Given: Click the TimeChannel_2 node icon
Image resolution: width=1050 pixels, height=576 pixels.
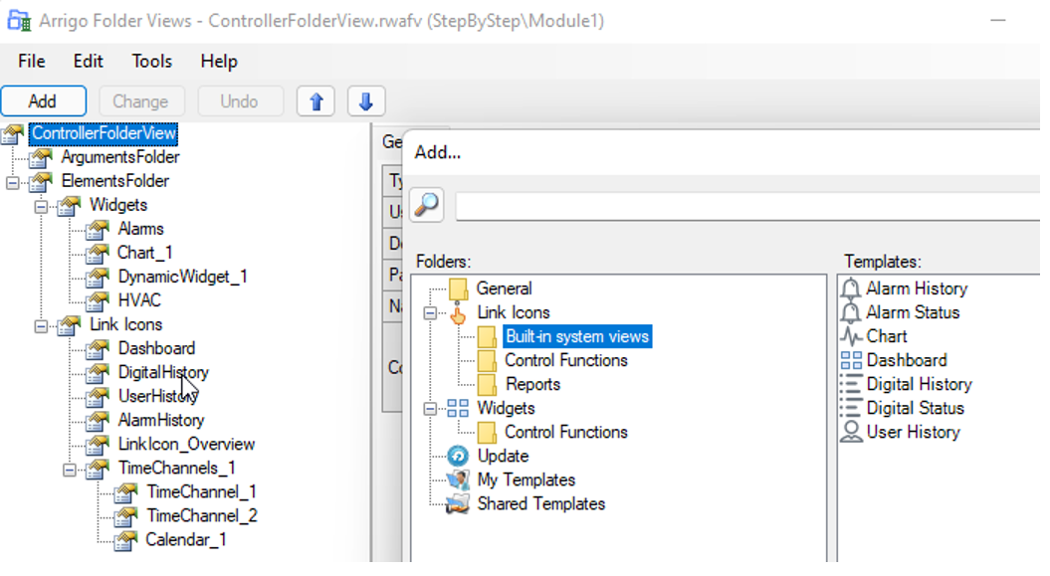Looking at the screenshot, I should tap(125, 516).
